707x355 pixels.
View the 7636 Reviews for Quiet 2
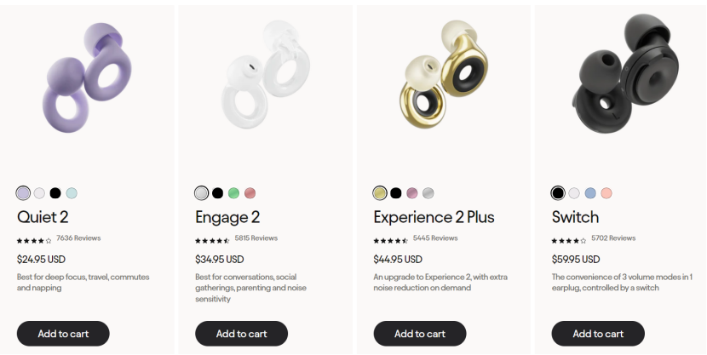coord(78,238)
